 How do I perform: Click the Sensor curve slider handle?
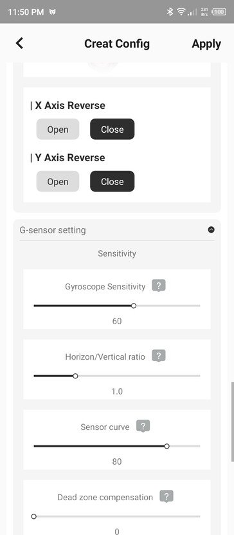point(166,446)
